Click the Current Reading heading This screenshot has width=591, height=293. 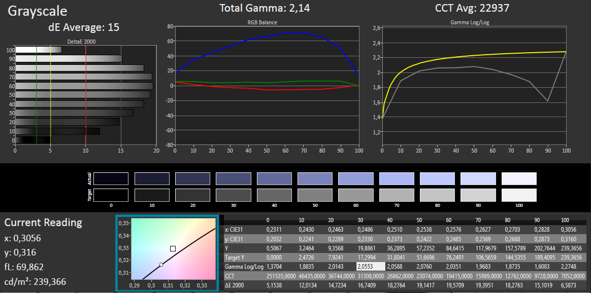(43, 223)
